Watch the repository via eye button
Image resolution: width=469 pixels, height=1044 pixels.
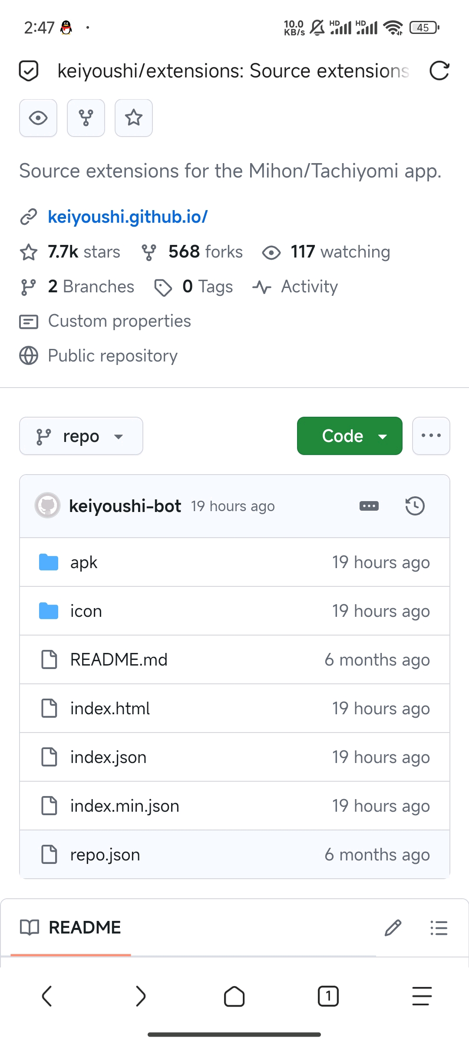(38, 118)
